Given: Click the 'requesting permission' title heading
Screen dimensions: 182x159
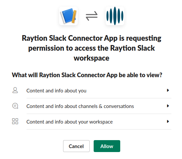Looking at the screenshot, I should (x=92, y=48).
